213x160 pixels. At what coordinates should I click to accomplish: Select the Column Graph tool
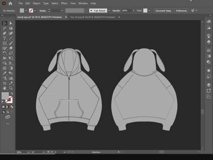pyautogui.click(x=11, y=78)
